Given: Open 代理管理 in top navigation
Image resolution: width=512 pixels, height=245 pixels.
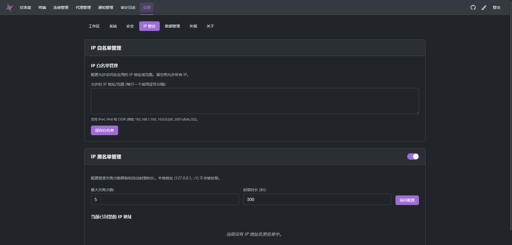Looking at the screenshot, I should coord(83,7).
